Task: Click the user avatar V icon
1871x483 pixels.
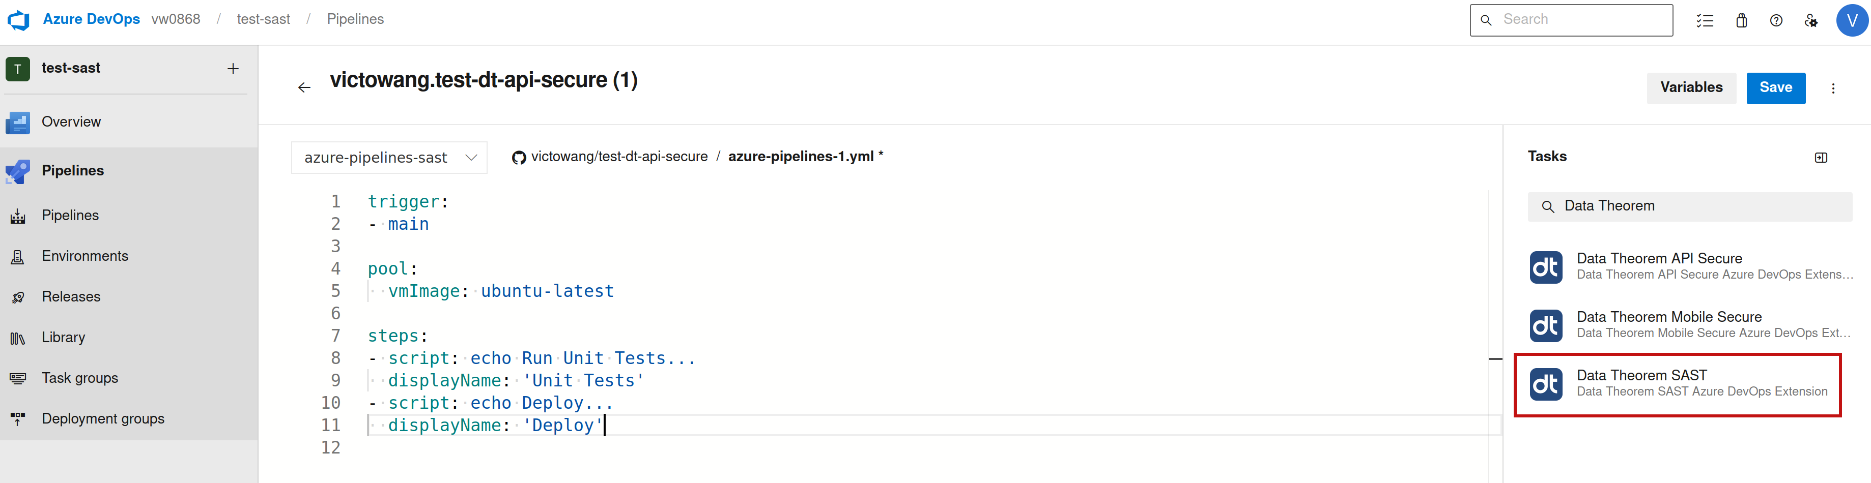Action: (1851, 20)
